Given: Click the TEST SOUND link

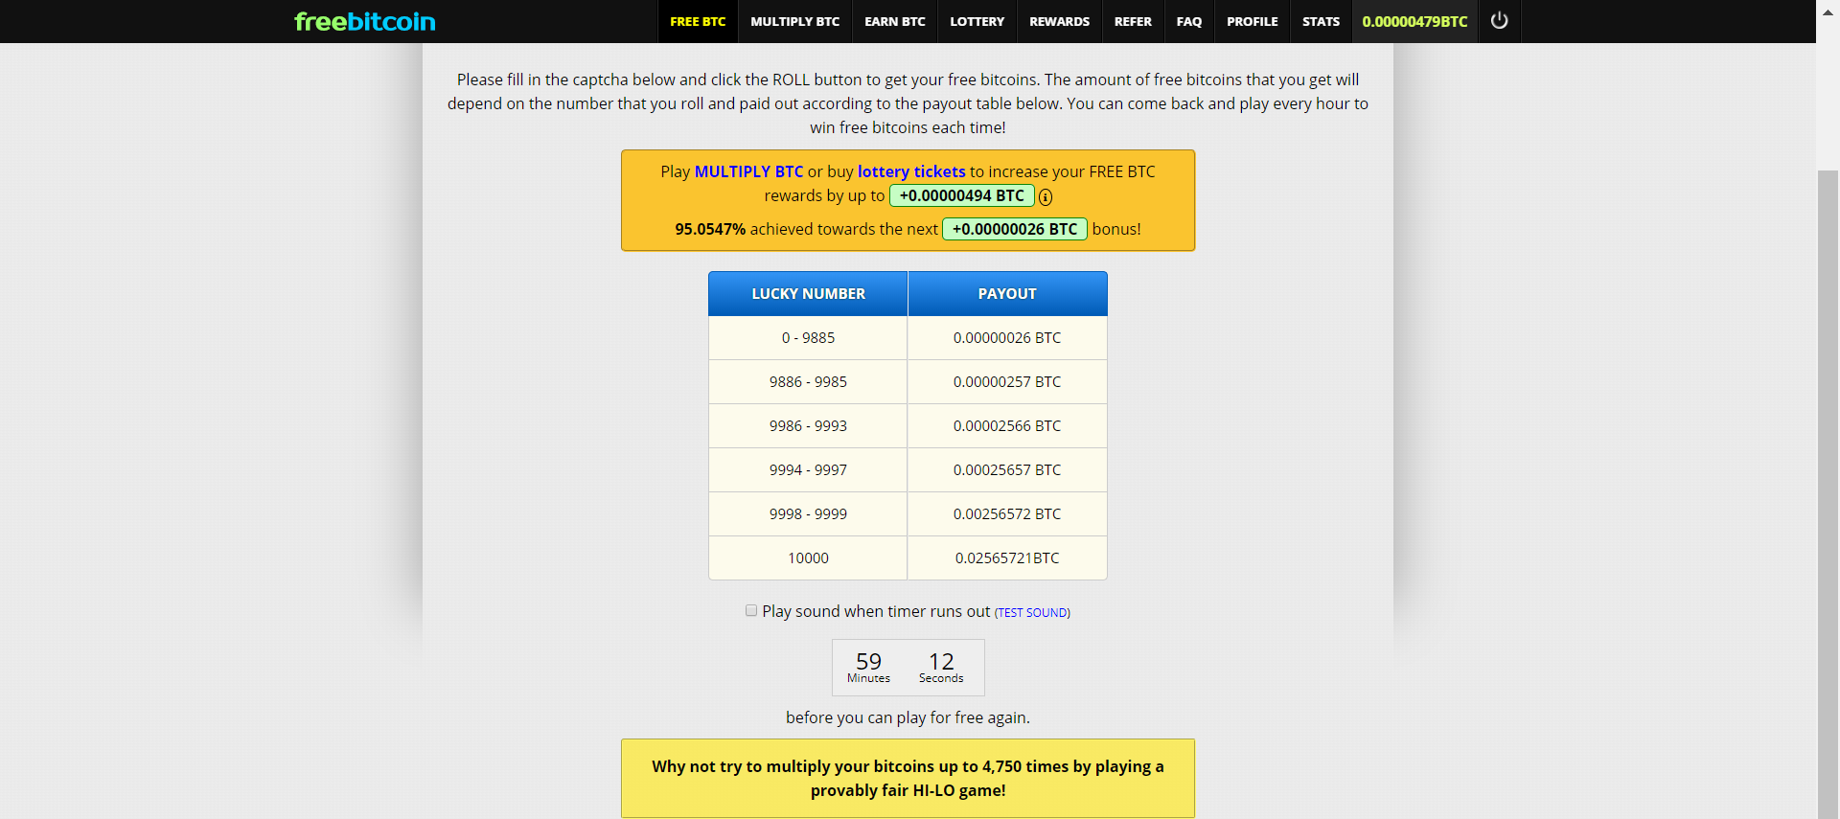Looking at the screenshot, I should click(x=1032, y=613).
